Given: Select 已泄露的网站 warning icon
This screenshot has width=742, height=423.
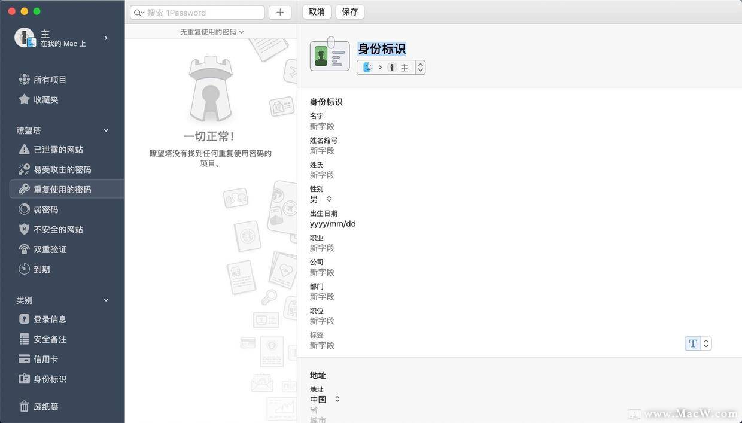Looking at the screenshot, I should pos(24,150).
